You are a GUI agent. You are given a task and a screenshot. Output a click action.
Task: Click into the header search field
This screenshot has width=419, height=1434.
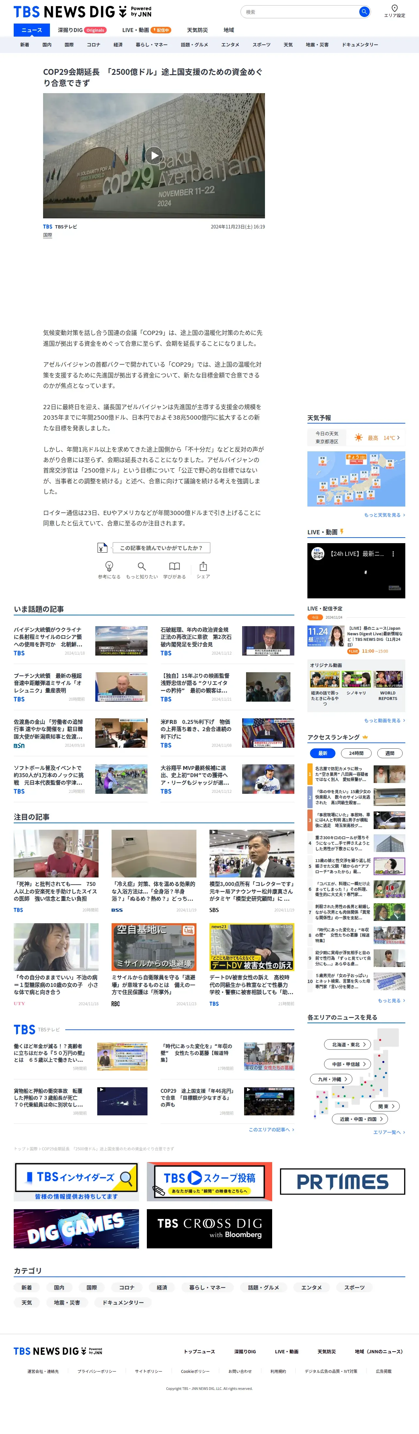tap(300, 12)
